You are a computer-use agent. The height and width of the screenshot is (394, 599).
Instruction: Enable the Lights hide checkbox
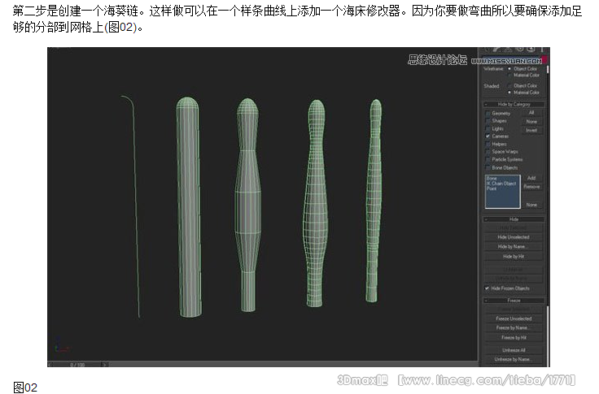tap(488, 128)
